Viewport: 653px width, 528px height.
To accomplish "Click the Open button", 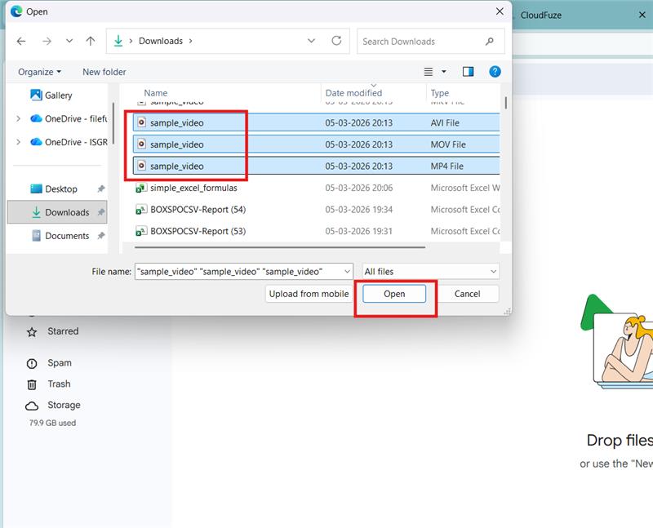I will (x=394, y=294).
